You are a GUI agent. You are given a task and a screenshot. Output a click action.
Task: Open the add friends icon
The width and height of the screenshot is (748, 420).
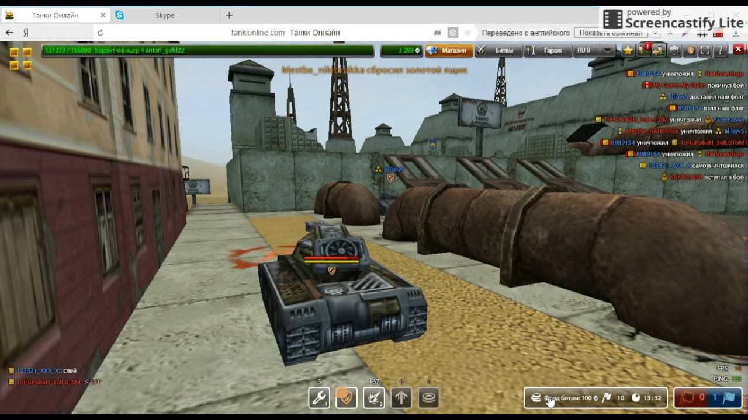coord(659,51)
